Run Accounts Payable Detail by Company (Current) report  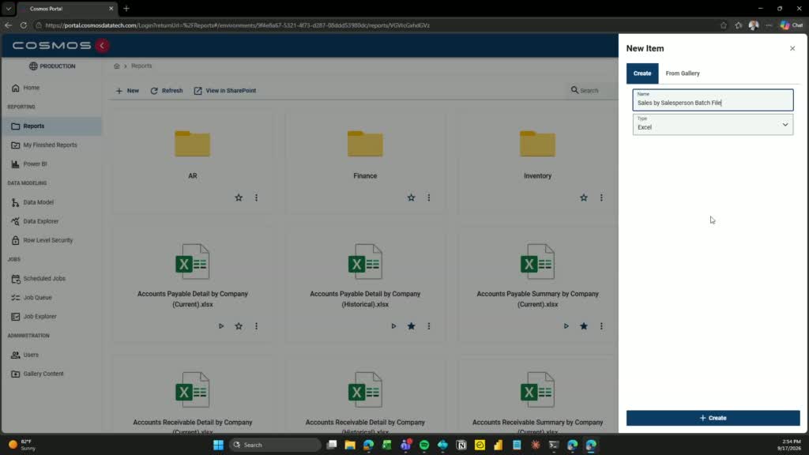[x=221, y=326]
